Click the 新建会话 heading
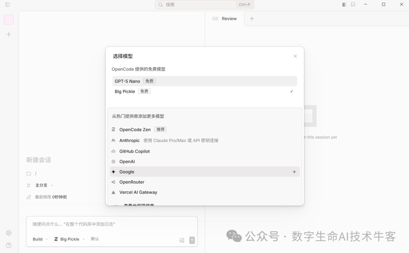 39,160
